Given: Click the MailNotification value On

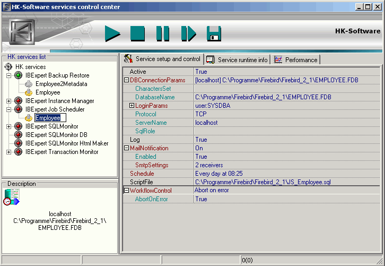Looking at the screenshot, I should pos(199,148).
